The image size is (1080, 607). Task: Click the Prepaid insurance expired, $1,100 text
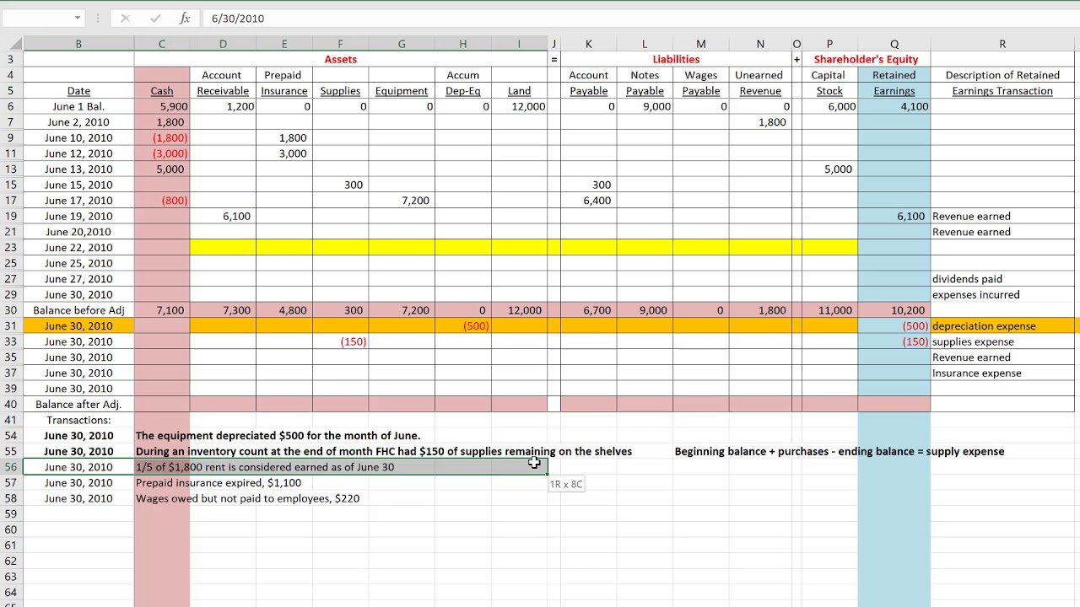click(219, 483)
